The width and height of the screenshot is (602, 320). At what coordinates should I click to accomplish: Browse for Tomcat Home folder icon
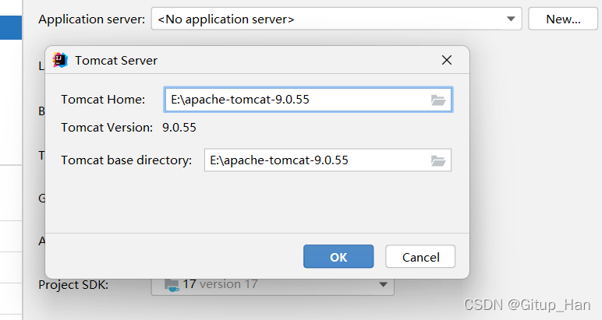click(x=438, y=100)
